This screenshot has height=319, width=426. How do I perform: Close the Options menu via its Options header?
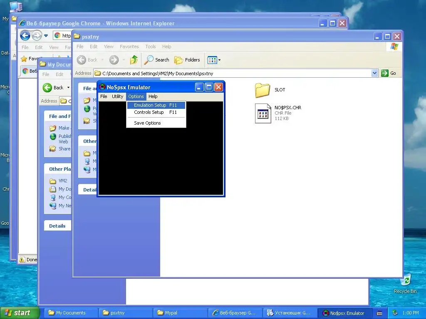click(136, 96)
